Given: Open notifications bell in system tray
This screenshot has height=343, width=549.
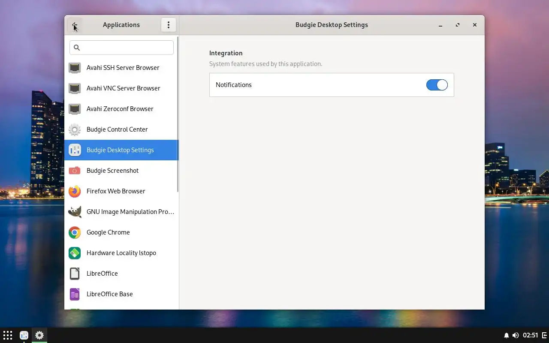Looking at the screenshot, I should (x=506, y=335).
